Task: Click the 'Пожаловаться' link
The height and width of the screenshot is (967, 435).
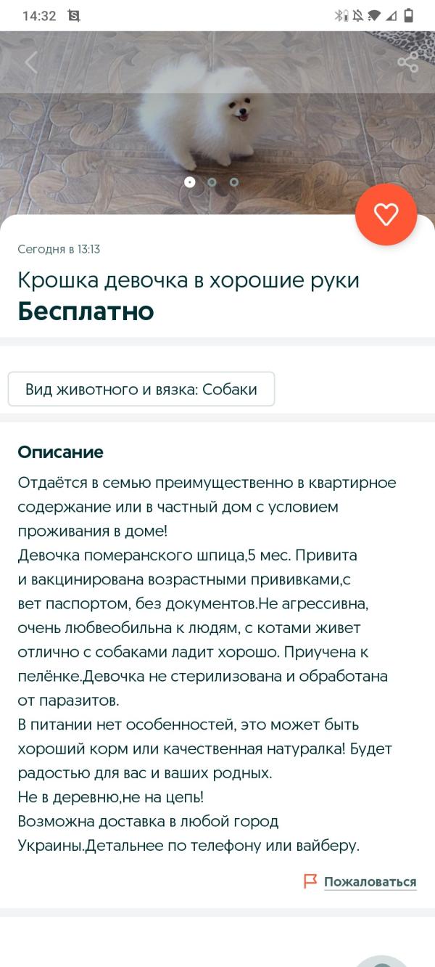Action: (x=370, y=881)
